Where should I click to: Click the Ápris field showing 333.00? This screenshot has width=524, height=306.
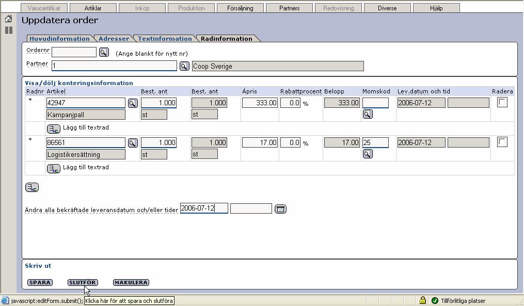tap(260, 103)
